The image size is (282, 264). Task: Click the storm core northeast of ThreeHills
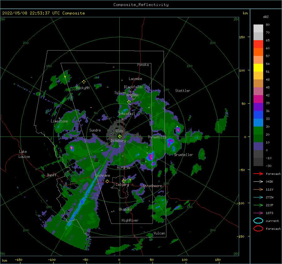point(178,130)
